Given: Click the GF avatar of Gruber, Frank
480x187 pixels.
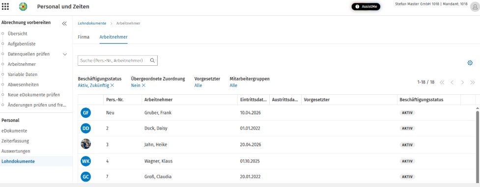Looking at the screenshot, I should 85,112.
